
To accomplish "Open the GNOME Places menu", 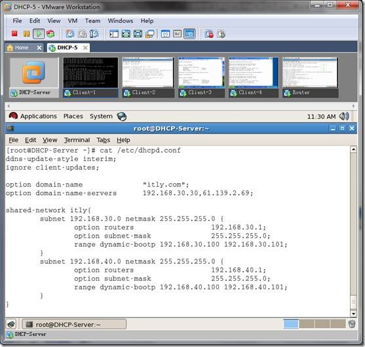I will 73,116.
